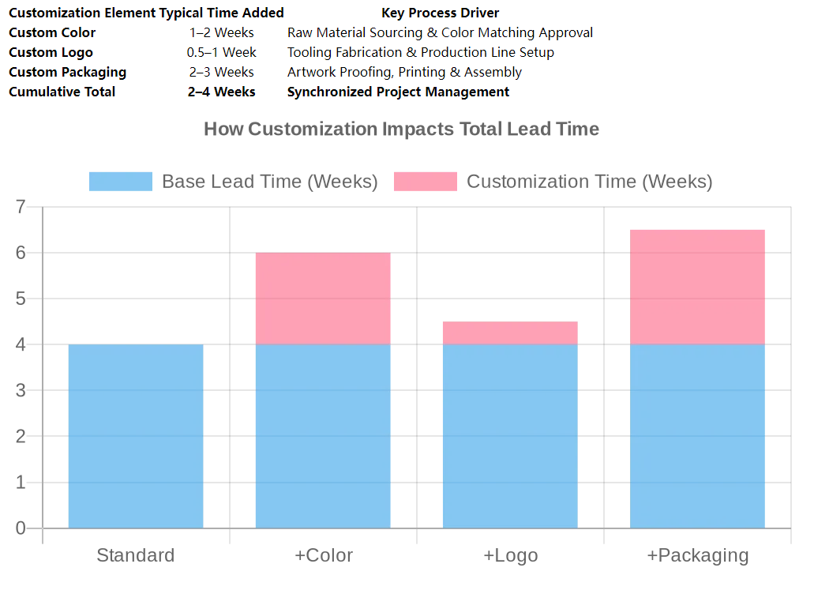Click the blue segment of the +Logo bar

point(510,436)
